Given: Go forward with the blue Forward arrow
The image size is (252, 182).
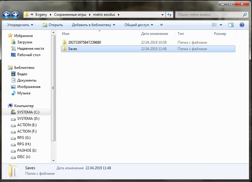Looking at the screenshot, I should (15, 15).
